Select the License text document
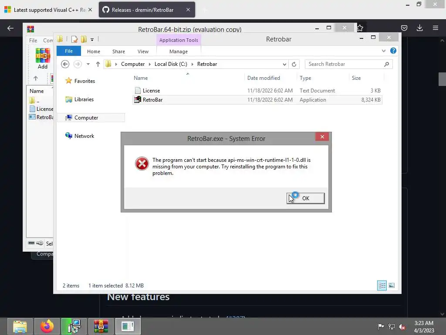Screen dimensions: 446x335 click(x=257, y=91)
